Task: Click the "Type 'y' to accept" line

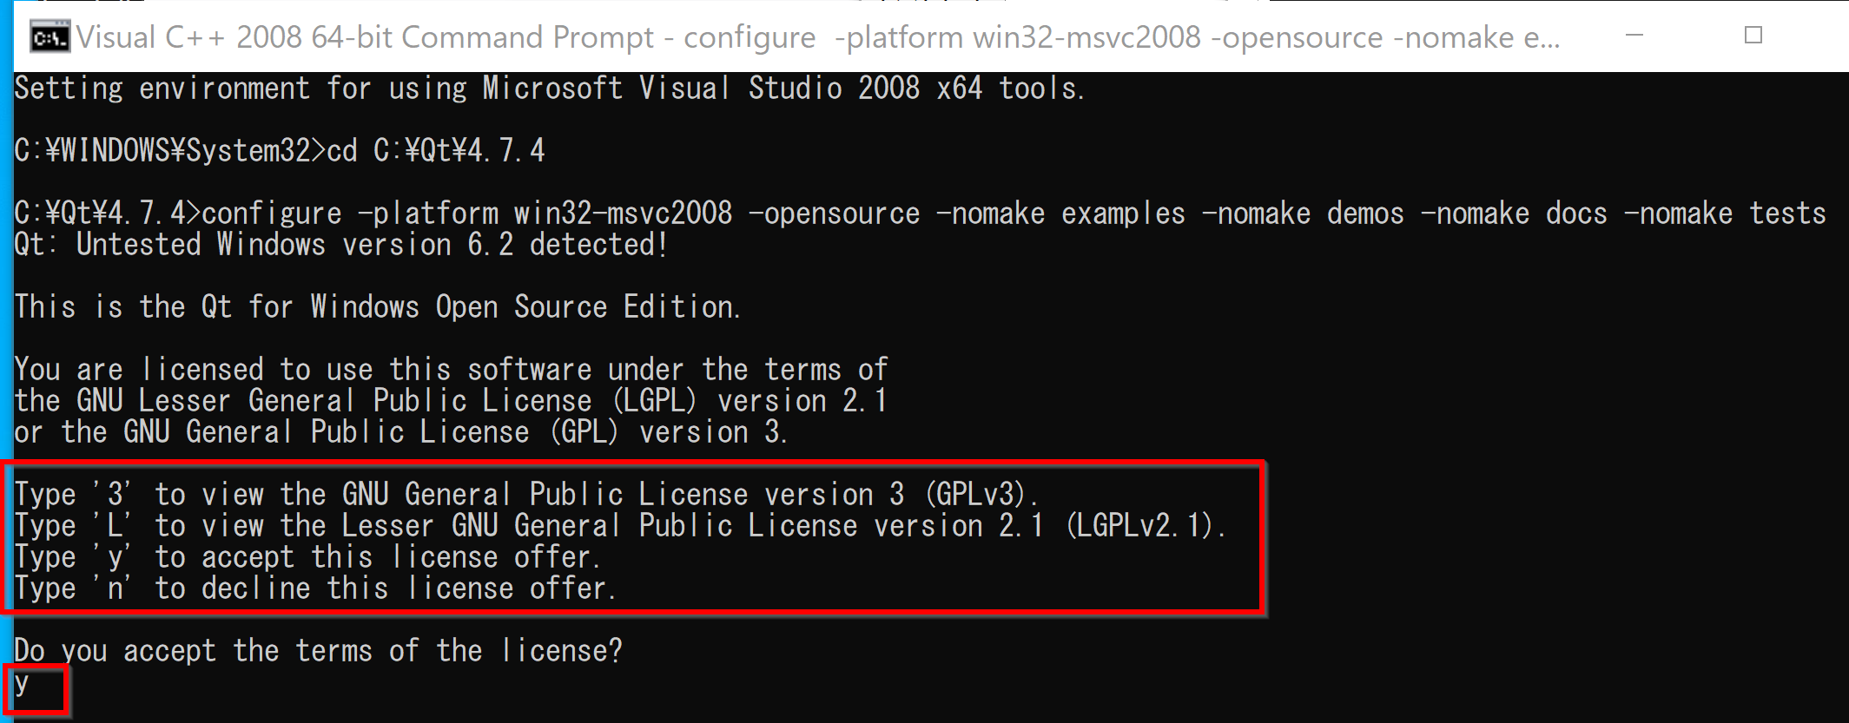Action: (x=307, y=557)
